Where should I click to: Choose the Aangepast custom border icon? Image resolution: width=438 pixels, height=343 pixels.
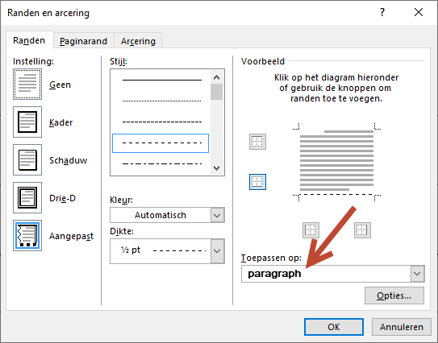[27, 236]
